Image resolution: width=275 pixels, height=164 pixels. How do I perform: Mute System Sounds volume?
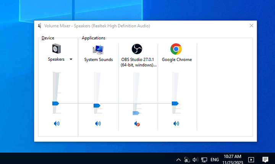tap(98, 124)
